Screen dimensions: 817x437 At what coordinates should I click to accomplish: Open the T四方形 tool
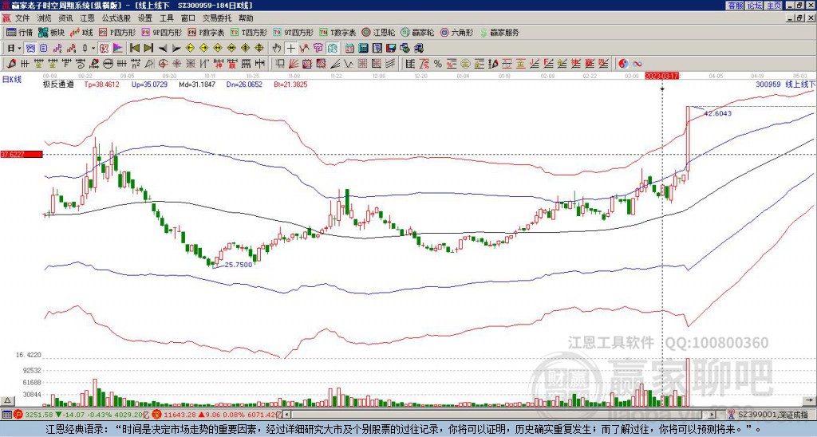tap(249, 32)
